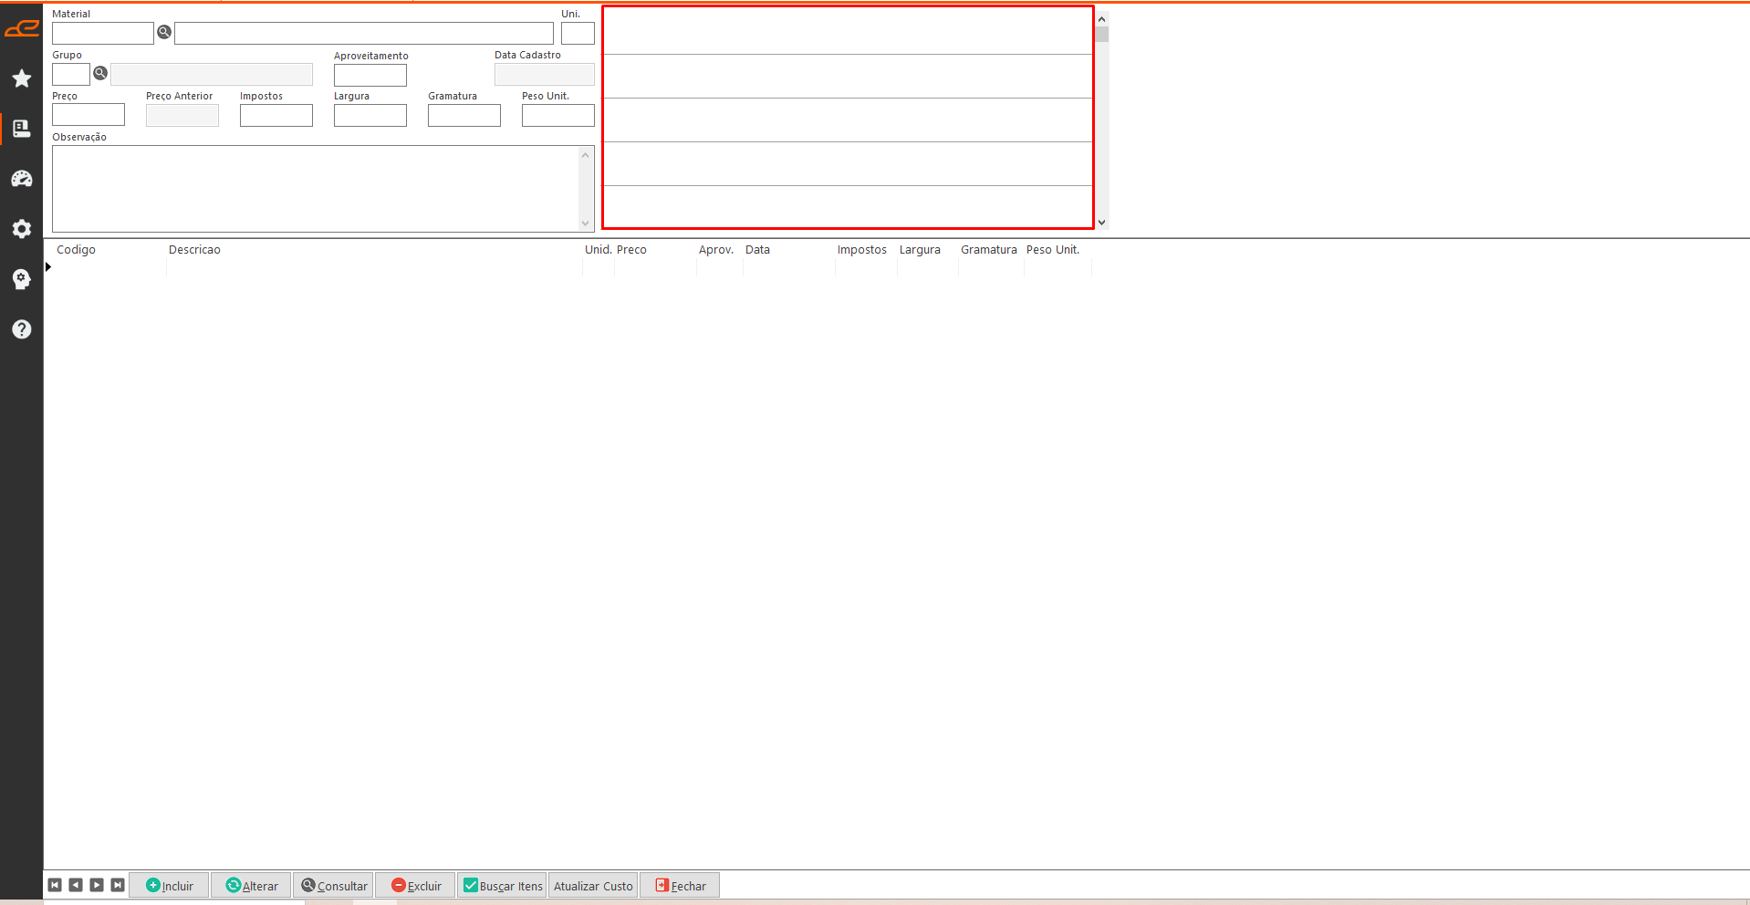This screenshot has width=1750, height=905.
Task: Click into the Preço input field
Action: (89, 115)
